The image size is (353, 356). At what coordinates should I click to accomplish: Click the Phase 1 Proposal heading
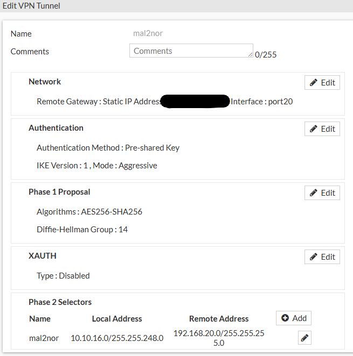pyautogui.click(x=59, y=192)
